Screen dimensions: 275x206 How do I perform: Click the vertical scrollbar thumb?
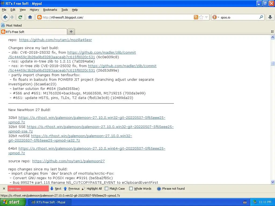pos(273,63)
